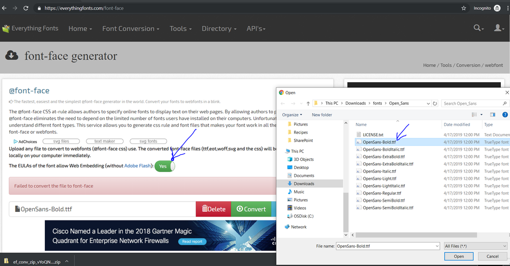The height and width of the screenshot is (266, 510).
Task: Click the Tools breadcrumb link
Action: coord(446,65)
